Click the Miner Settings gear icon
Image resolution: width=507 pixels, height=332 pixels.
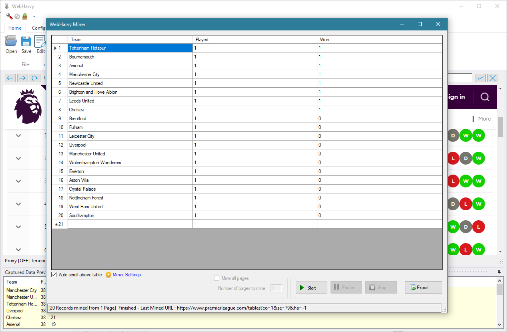click(x=108, y=275)
